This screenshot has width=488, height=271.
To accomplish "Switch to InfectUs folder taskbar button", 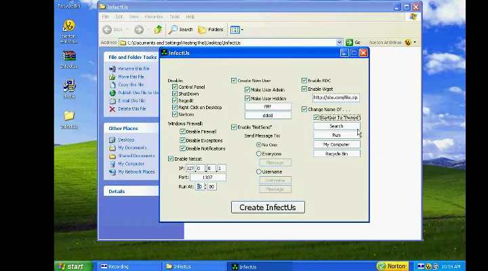I will pyautogui.click(x=195, y=267).
